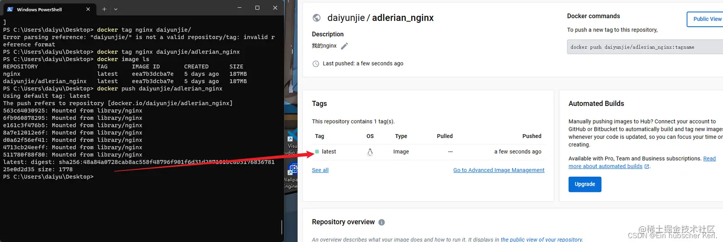The width and height of the screenshot is (723, 242).
Task: Click the clock icon next to Last pushed
Action: point(316,63)
